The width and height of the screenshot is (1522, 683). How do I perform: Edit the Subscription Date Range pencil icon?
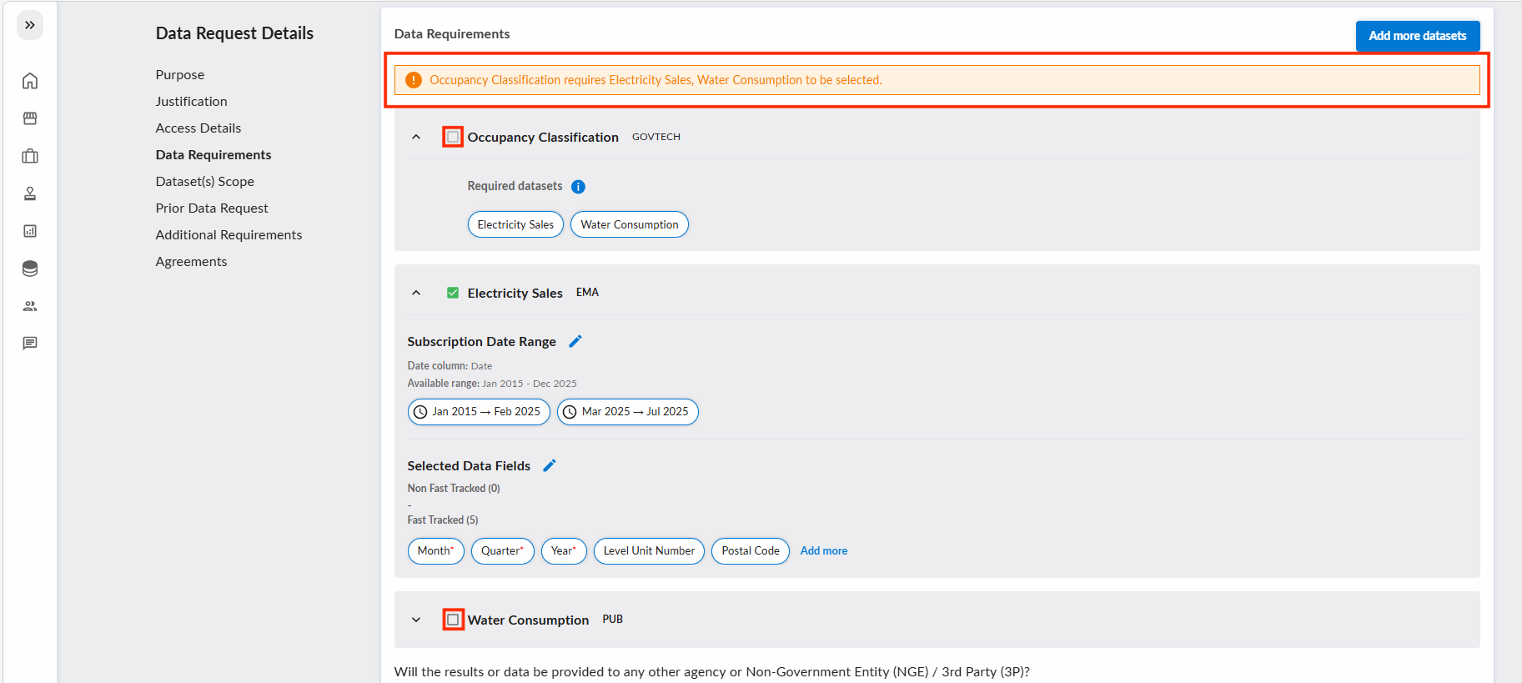[x=575, y=341]
